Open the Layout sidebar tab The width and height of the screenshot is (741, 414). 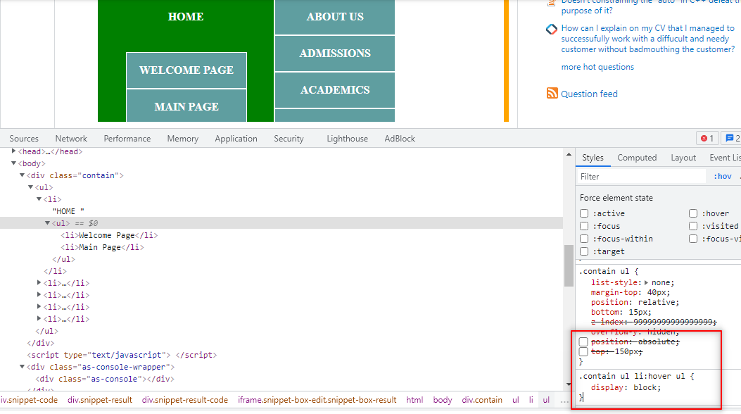coord(683,158)
